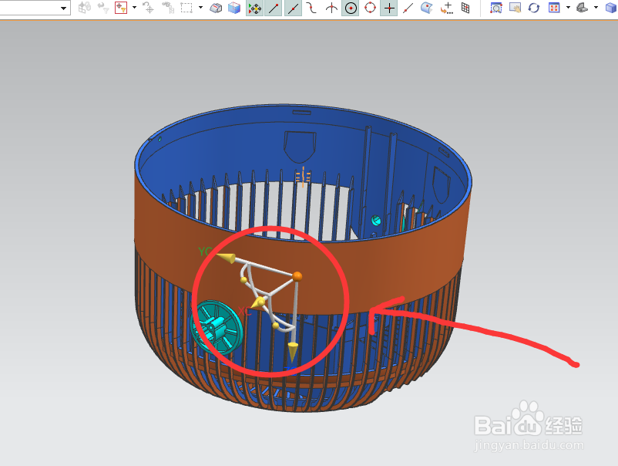This screenshot has width=618, height=466.
Task: Open the Point Constructor tool
Action: [447, 8]
